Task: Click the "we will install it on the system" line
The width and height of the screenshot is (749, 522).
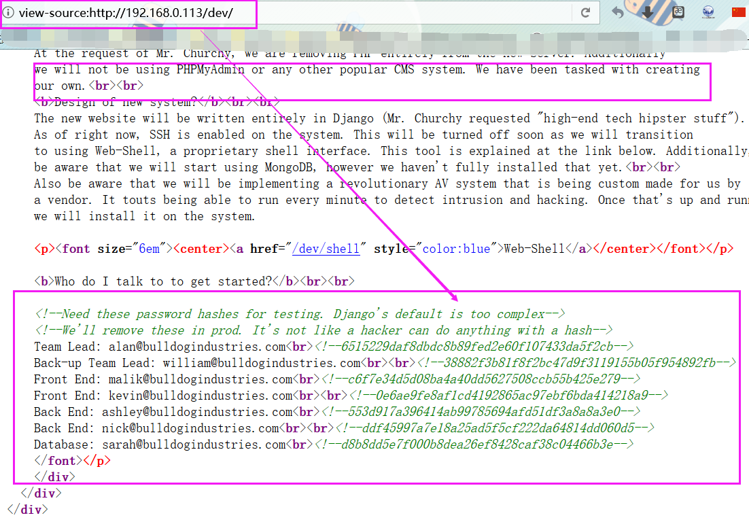Action: [x=144, y=216]
